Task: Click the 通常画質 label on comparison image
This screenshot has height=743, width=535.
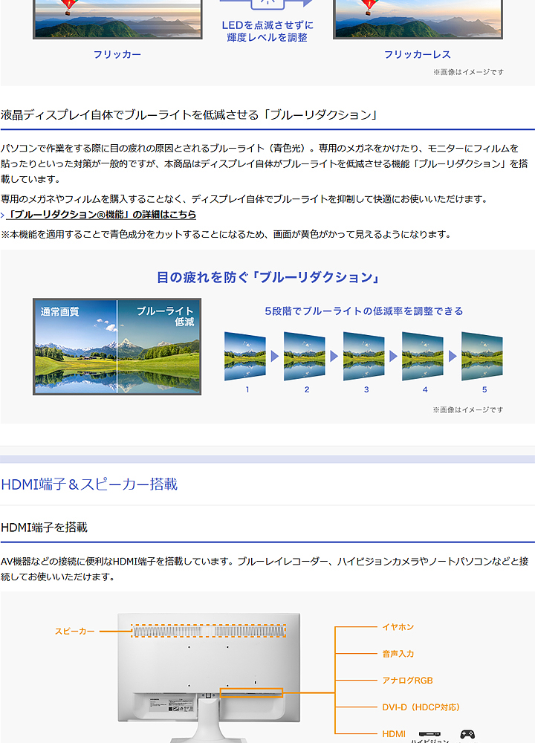Action: point(59,312)
